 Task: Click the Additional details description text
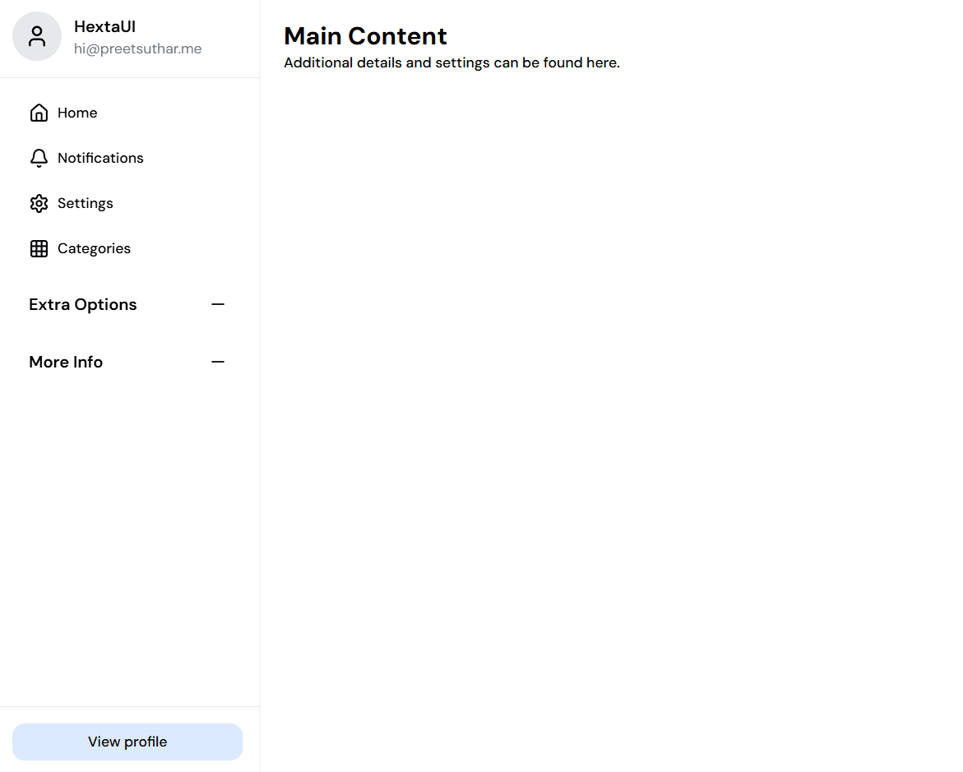452,62
